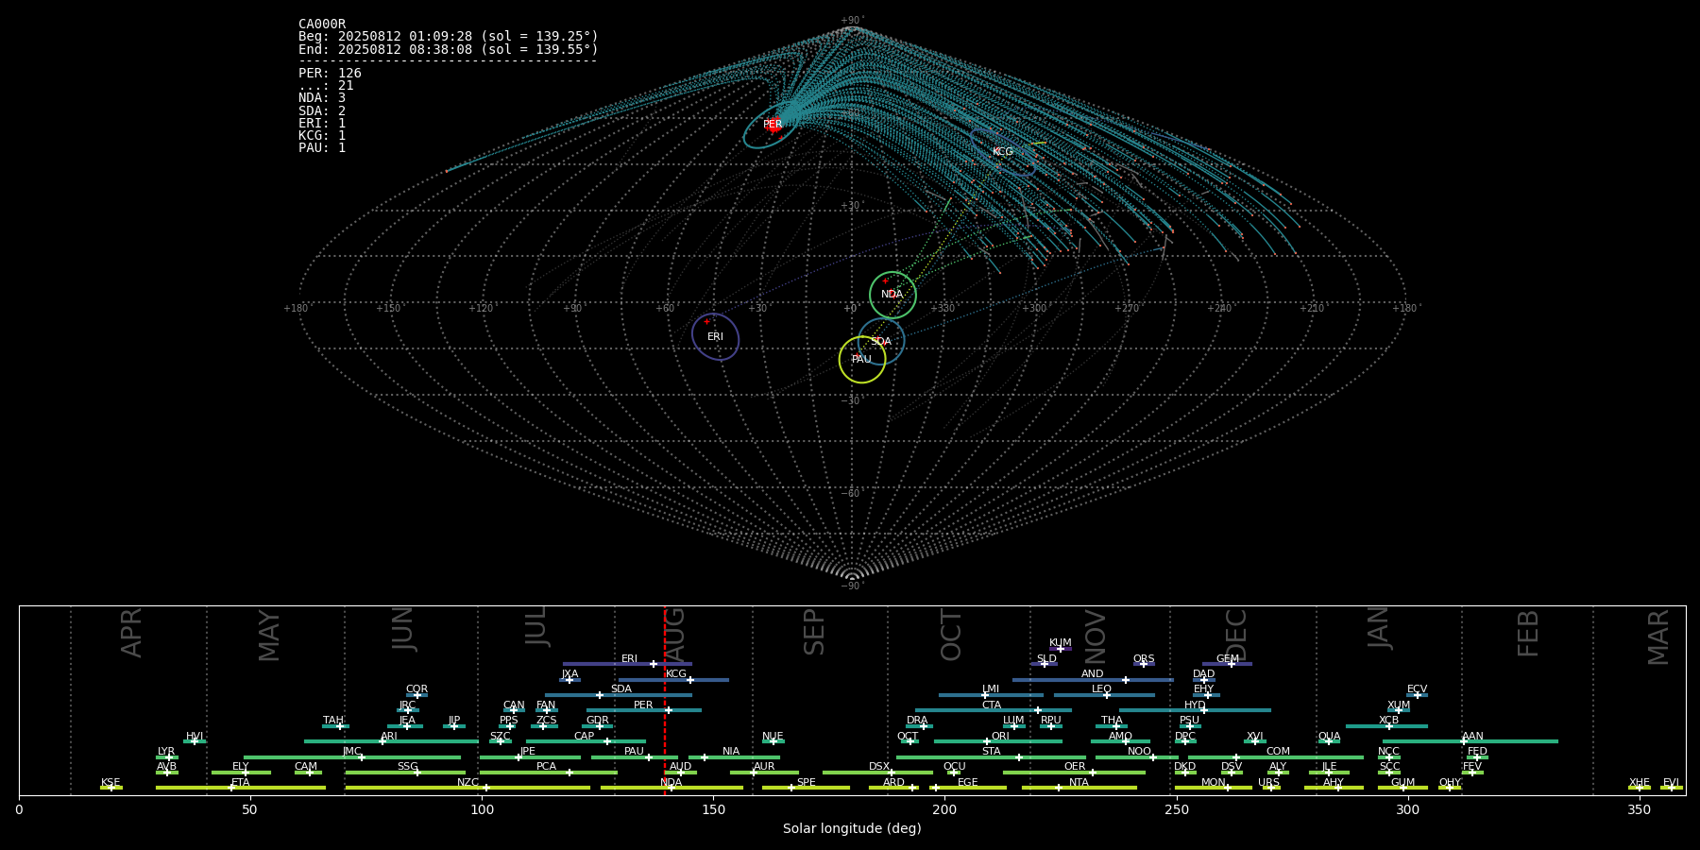Click the 'PER: 126' count line
Viewport: 1700px width, 850px height.
(330, 73)
